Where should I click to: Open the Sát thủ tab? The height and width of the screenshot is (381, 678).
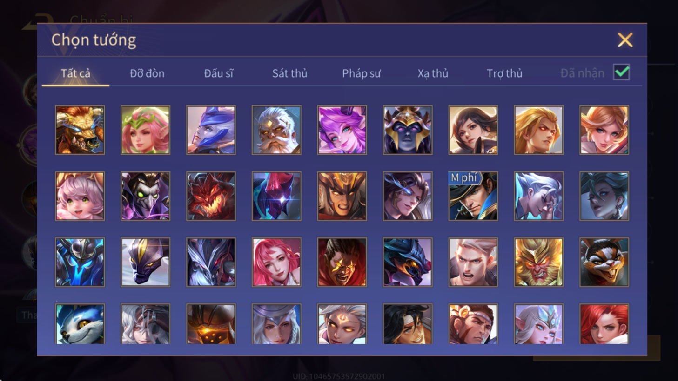289,73
